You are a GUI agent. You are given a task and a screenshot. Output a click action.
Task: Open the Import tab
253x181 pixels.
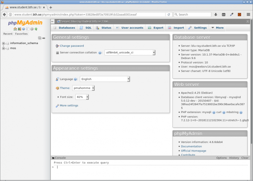(176, 28)
